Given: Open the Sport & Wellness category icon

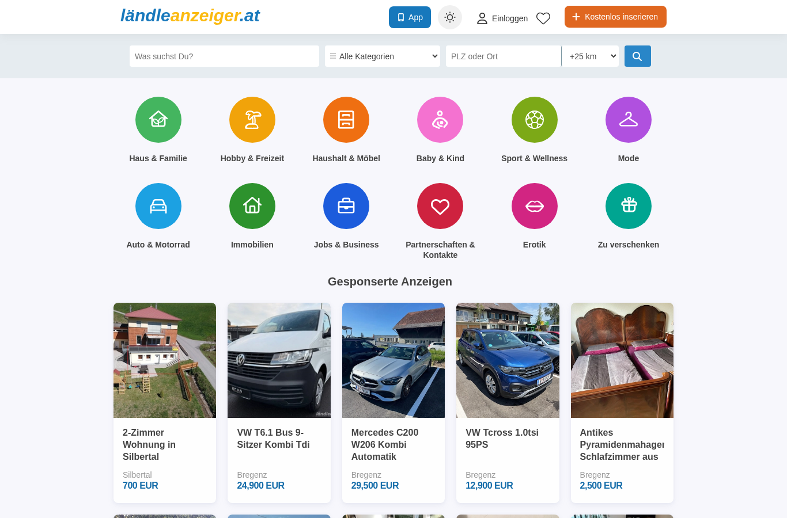Looking at the screenshot, I should point(535,120).
